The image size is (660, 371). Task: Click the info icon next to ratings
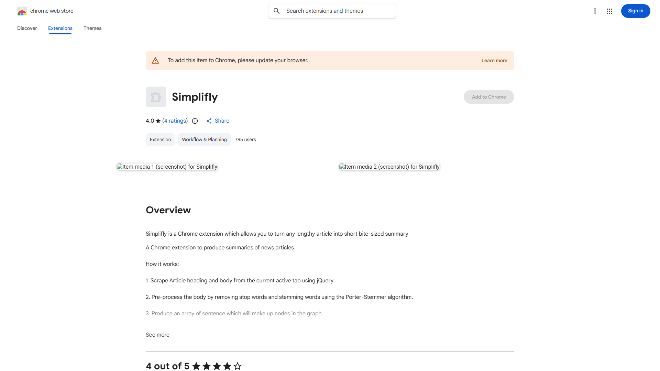(195, 121)
